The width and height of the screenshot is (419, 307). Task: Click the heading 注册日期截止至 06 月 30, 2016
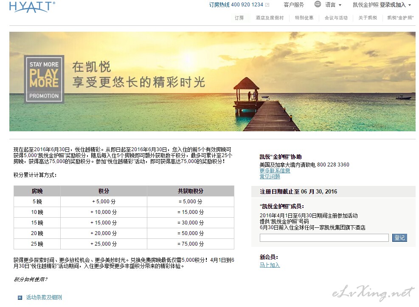[298, 191]
